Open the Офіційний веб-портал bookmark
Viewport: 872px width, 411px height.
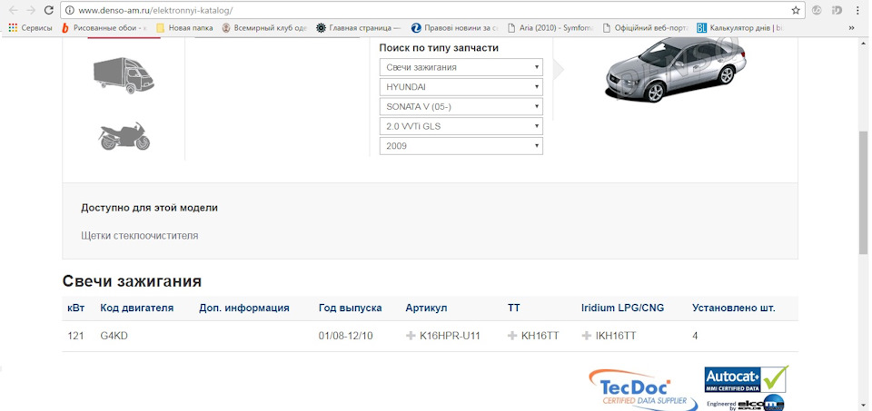[x=646, y=27]
